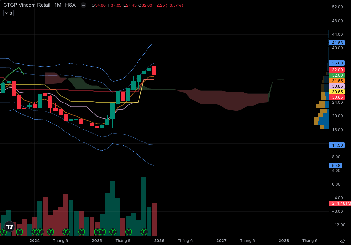Click the yellow 30.65 price label

pyautogui.click(x=337, y=92)
